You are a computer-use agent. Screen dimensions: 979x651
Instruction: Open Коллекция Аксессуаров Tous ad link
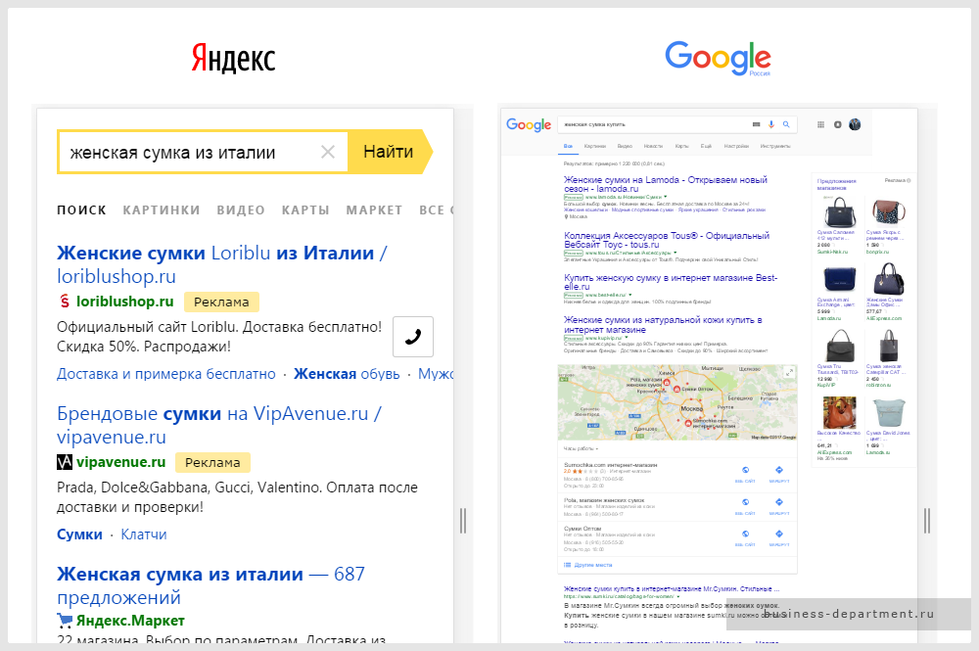tap(667, 240)
